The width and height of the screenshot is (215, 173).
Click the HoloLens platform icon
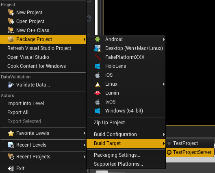(x=98, y=66)
